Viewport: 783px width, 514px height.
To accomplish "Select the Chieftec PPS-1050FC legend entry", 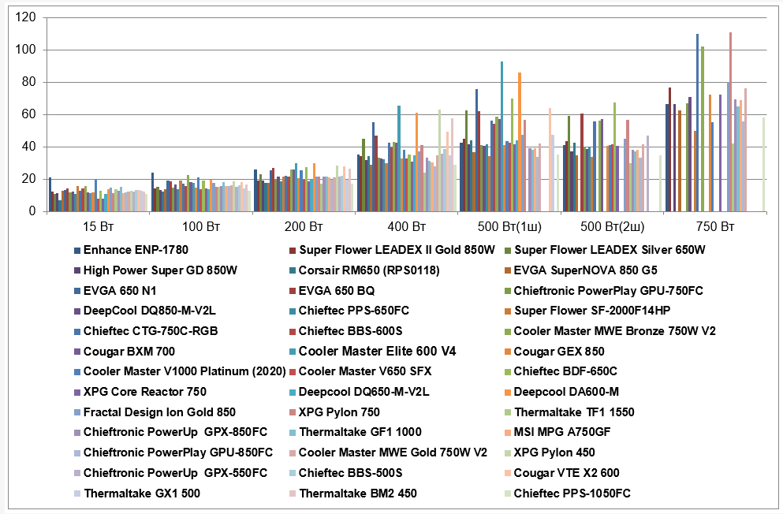I will 568,494.
